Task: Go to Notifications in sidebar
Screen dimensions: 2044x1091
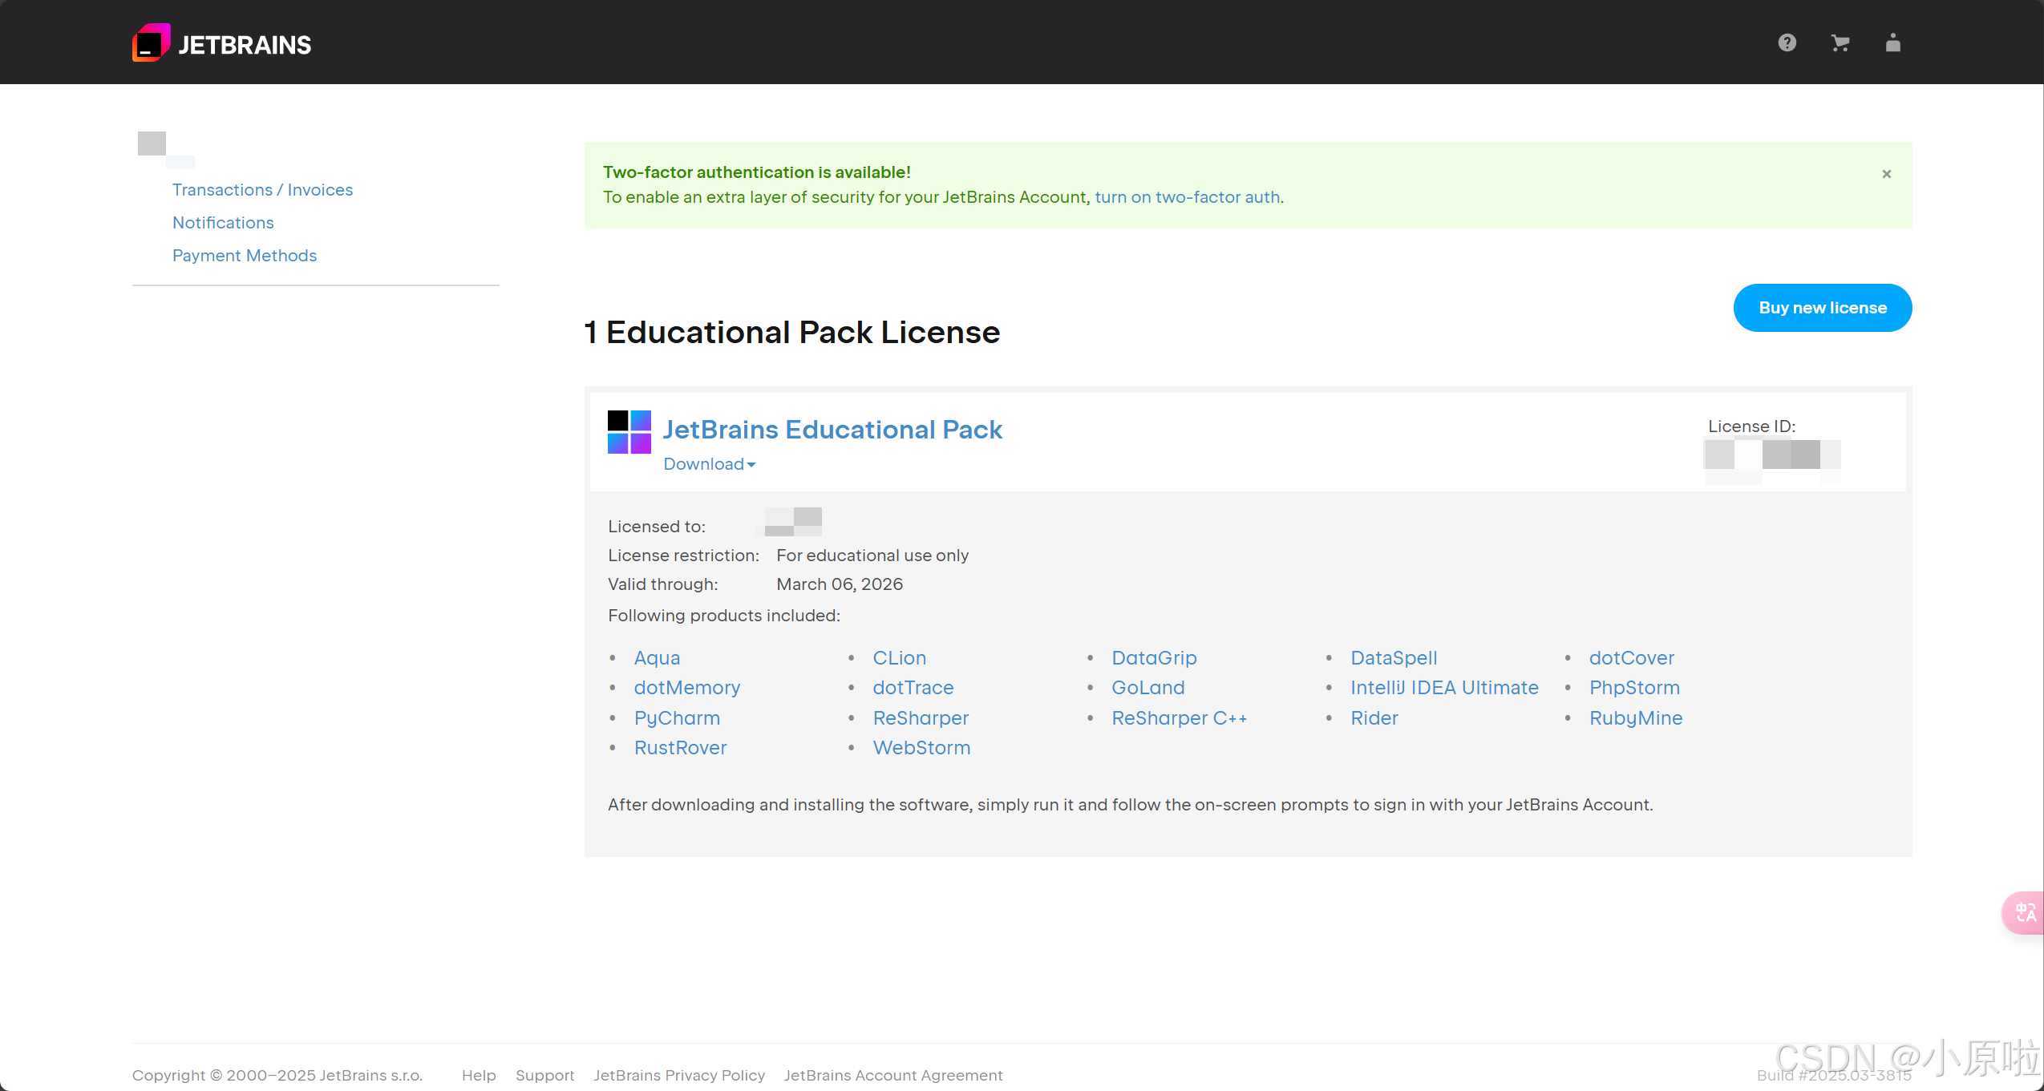Action: coord(223,223)
